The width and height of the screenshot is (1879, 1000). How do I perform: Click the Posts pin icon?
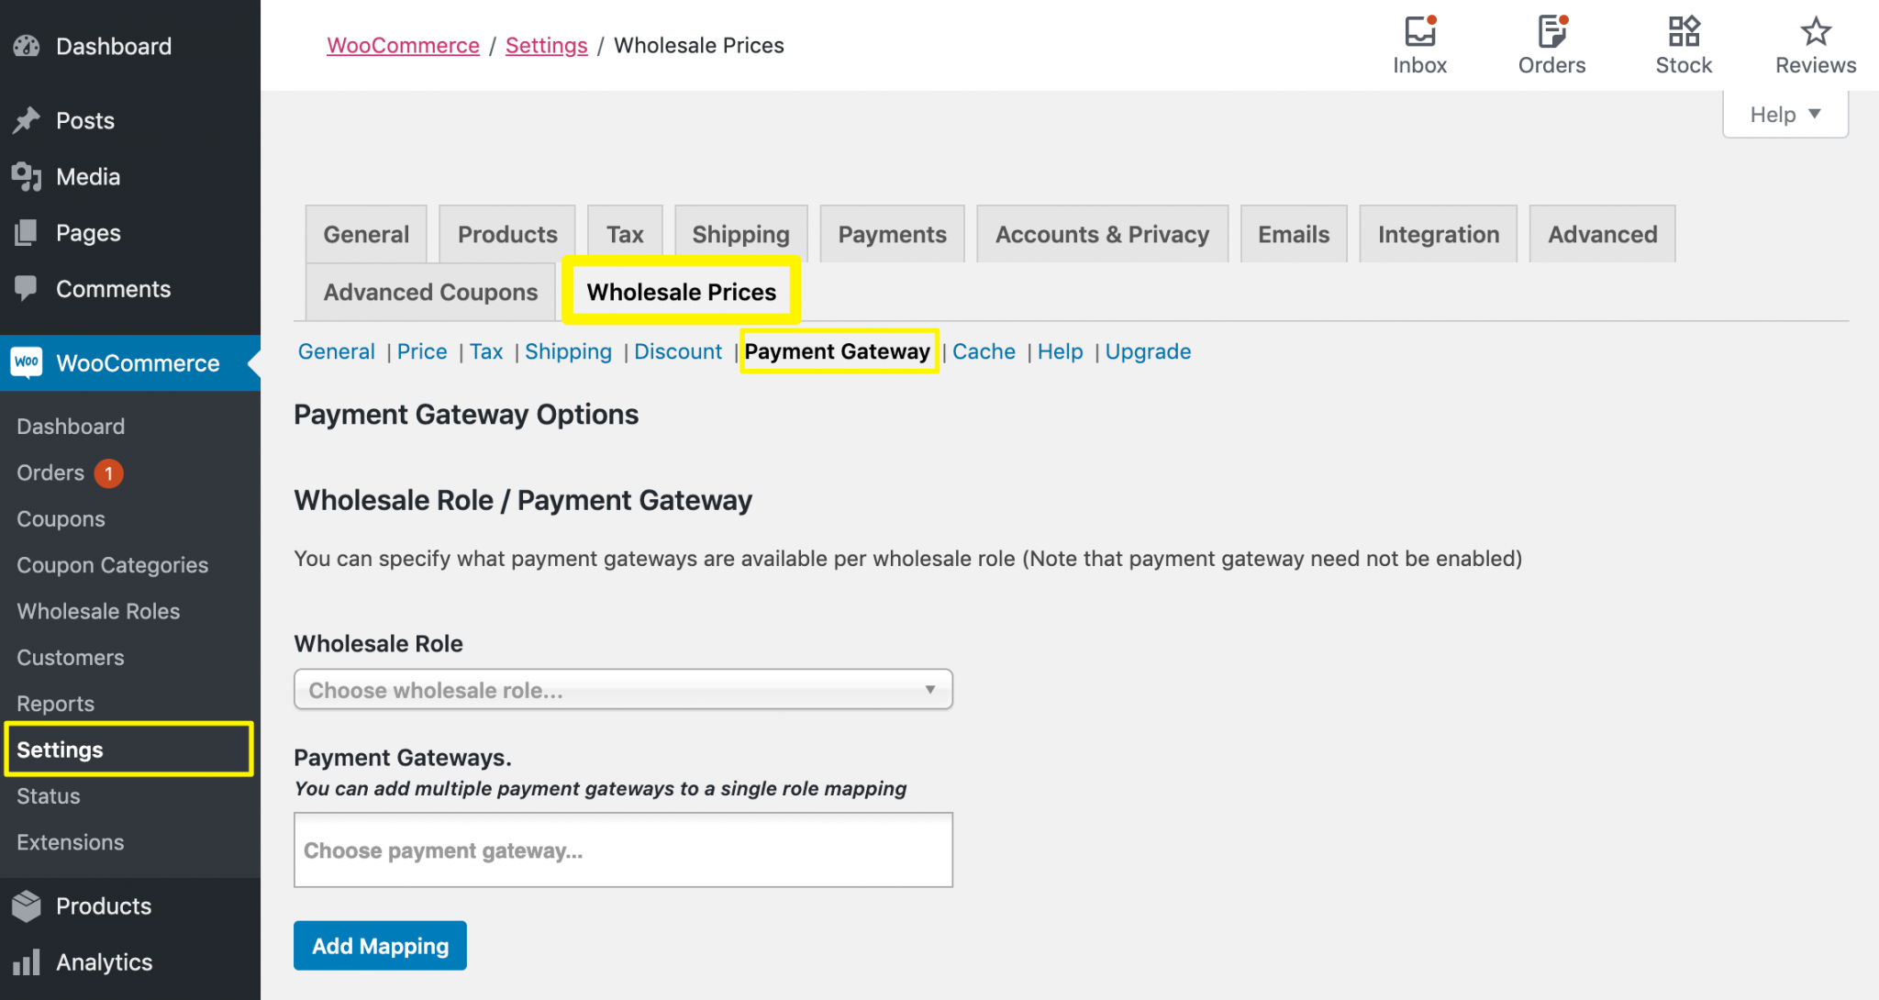(27, 120)
